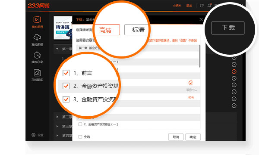Close the 下载 dialog with the X
259x155 pixels.
click(x=201, y=19)
